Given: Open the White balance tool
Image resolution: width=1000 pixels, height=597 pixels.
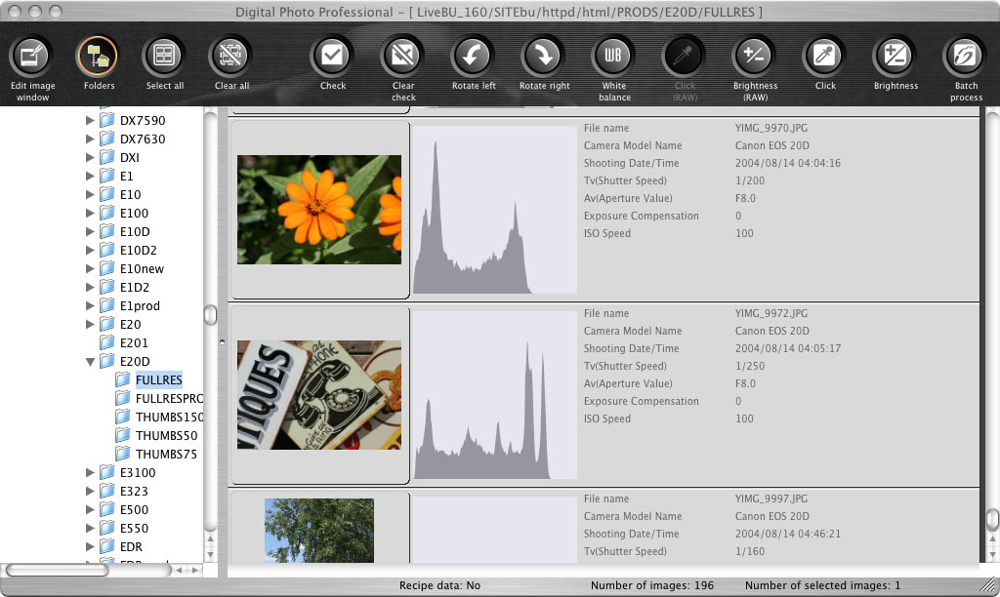Looking at the screenshot, I should point(614,57).
